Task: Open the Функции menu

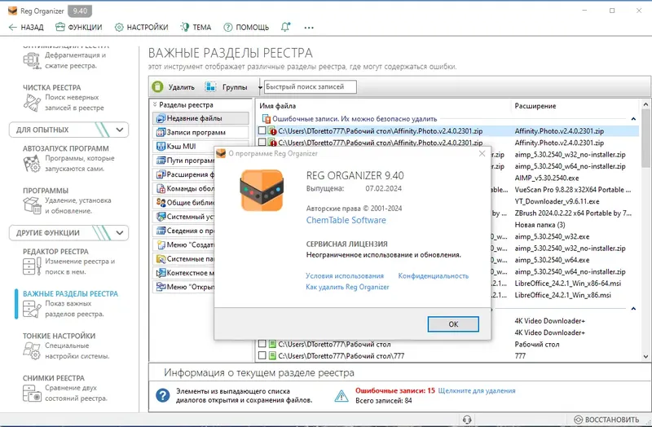Action: pyautogui.click(x=78, y=28)
